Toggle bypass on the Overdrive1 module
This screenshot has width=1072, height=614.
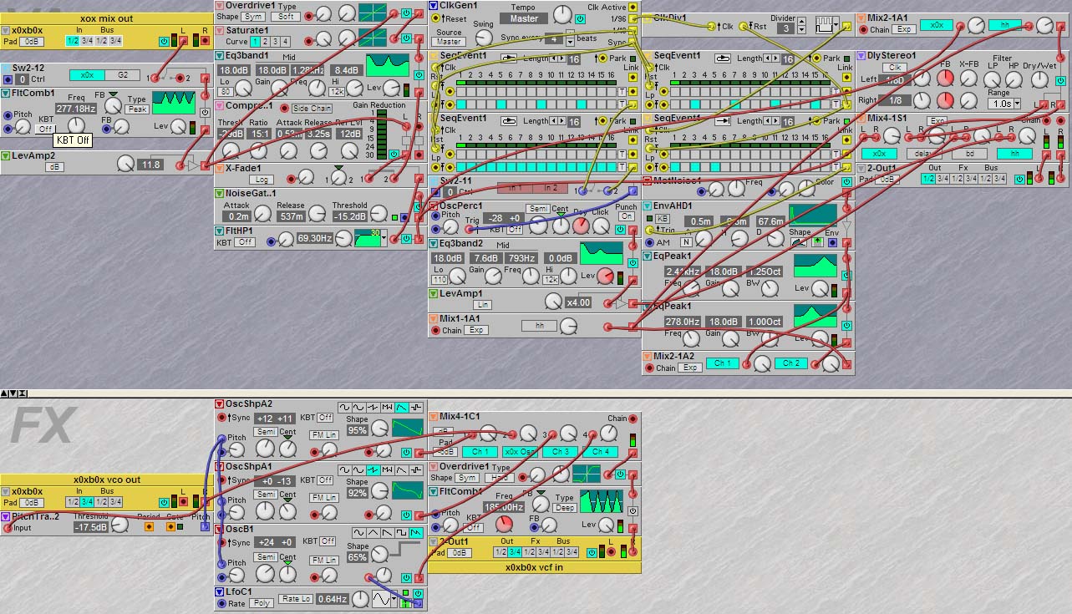pyautogui.click(x=405, y=13)
